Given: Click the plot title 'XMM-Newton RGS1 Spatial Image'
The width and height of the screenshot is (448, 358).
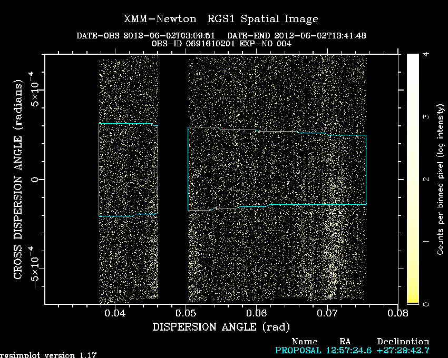Looking at the screenshot, I should tap(221, 19).
